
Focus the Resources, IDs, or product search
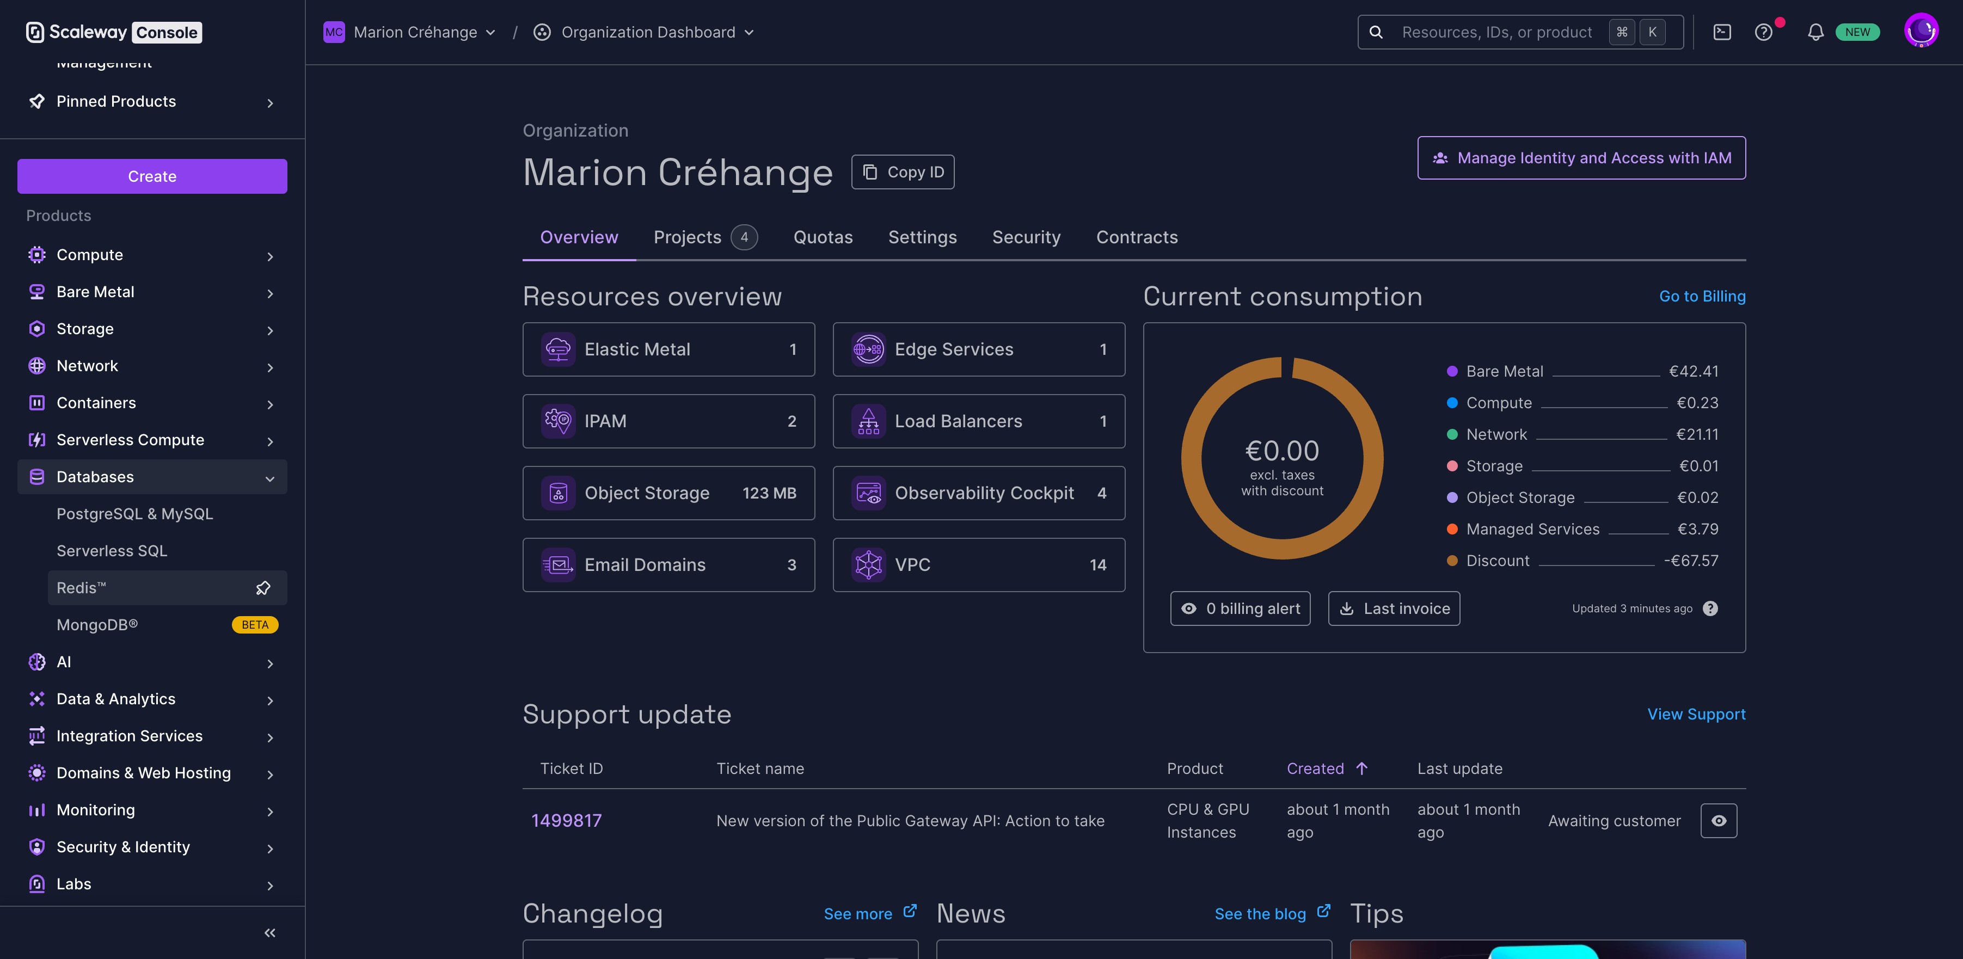coord(1520,32)
